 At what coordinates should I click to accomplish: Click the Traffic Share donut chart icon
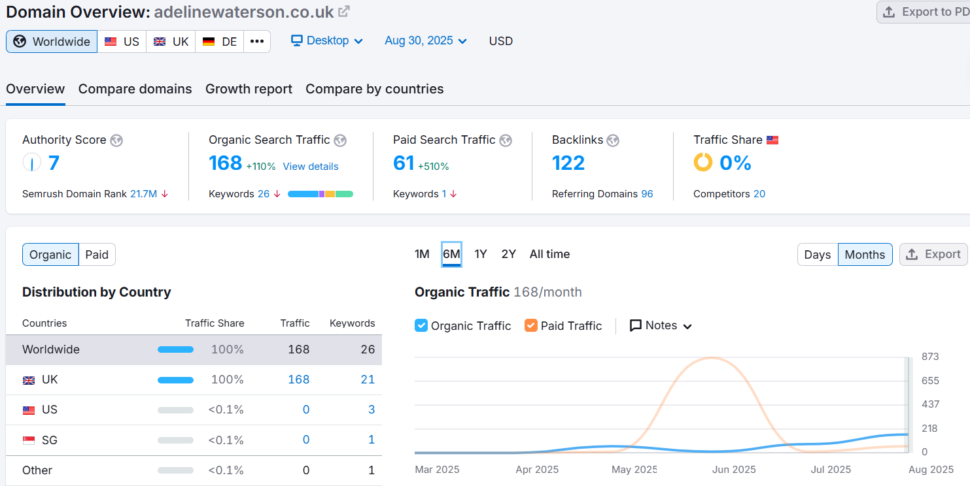tap(703, 163)
